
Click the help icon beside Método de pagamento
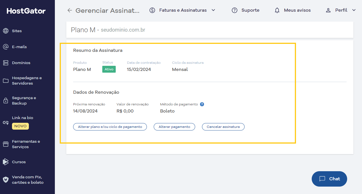tap(202, 104)
